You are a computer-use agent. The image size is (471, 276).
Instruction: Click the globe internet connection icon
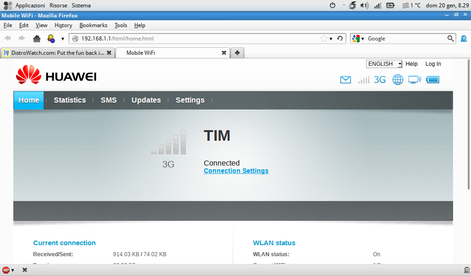(x=398, y=80)
